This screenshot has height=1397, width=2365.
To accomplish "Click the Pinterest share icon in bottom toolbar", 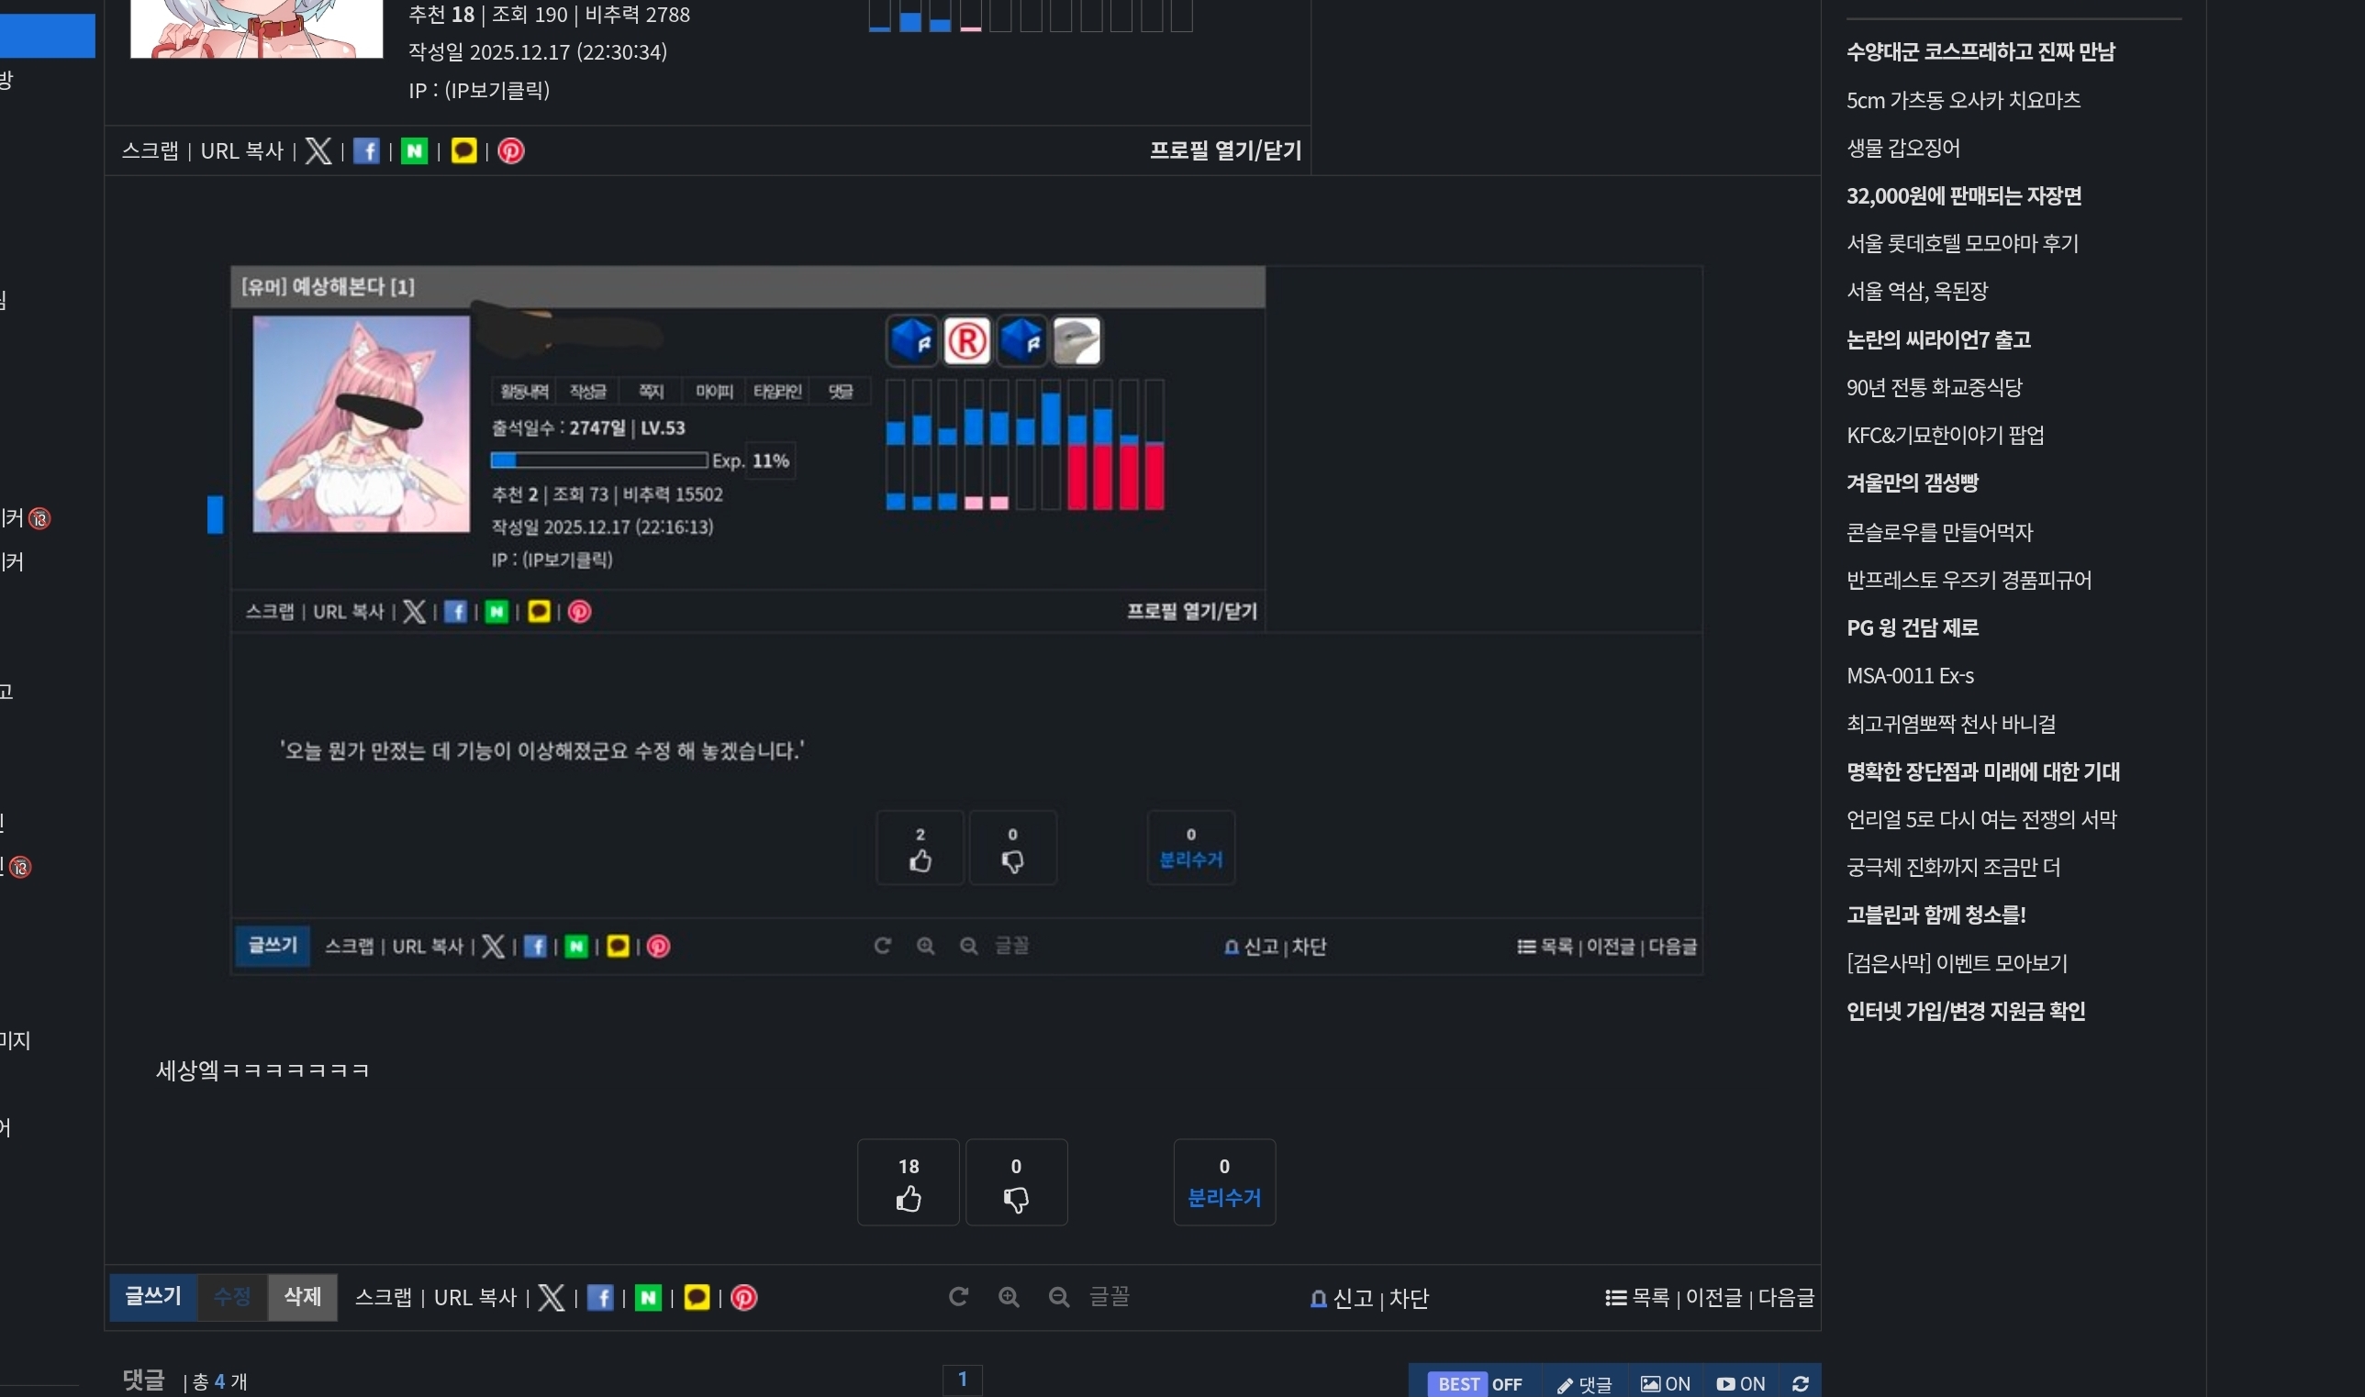I will pos(744,1297).
